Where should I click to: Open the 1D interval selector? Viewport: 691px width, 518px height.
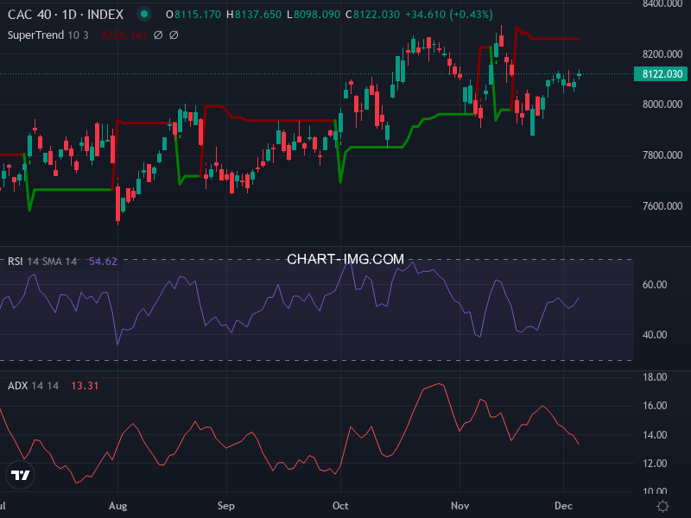(67, 15)
